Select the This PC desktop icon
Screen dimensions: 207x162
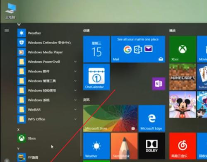coord(10,11)
